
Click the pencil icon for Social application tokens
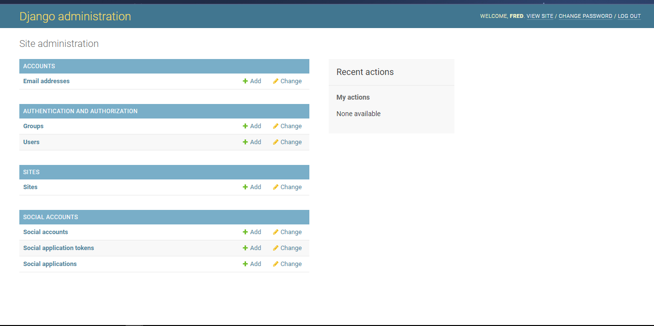(x=276, y=248)
